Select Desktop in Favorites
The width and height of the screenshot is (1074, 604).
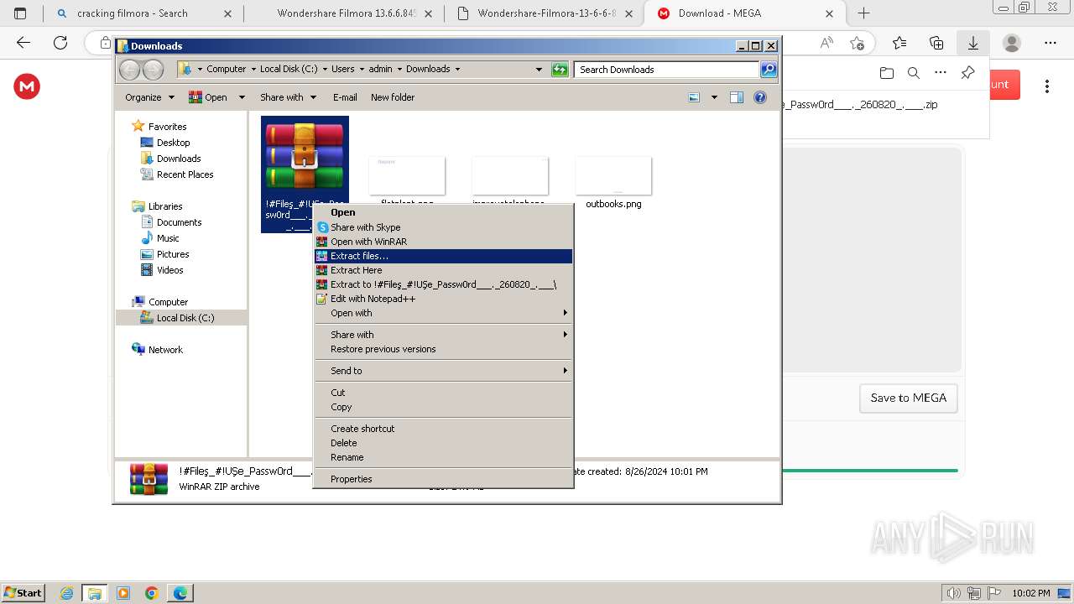click(x=173, y=143)
